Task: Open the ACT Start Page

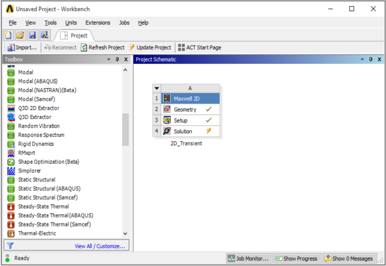Action: [200, 47]
